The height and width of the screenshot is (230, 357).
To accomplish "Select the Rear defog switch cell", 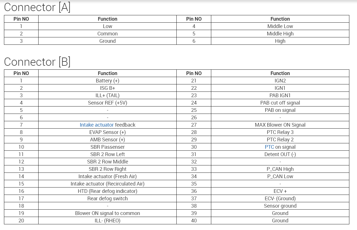I will (x=107, y=199).
